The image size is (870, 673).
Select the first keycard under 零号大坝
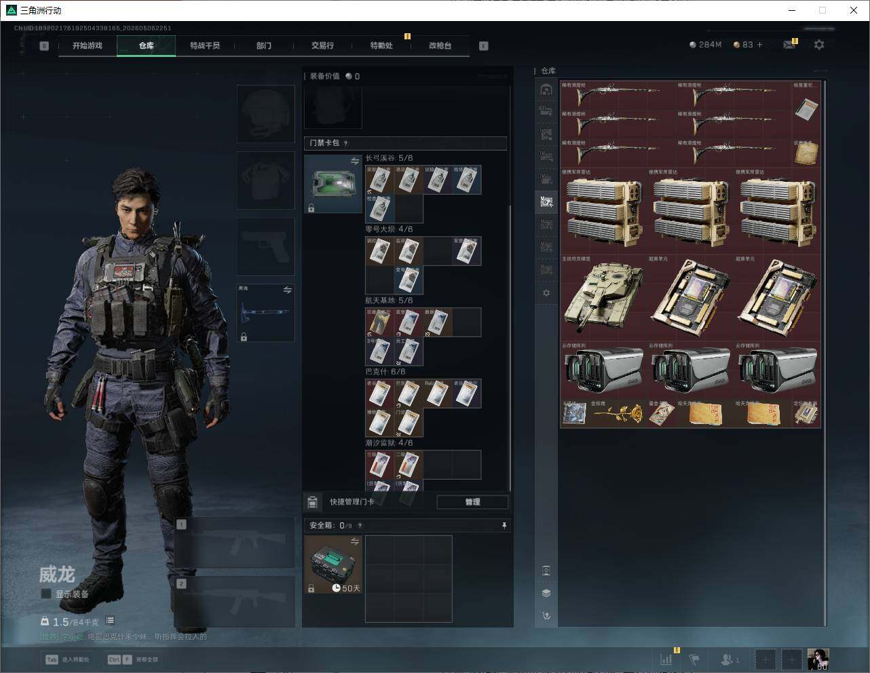click(380, 251)
